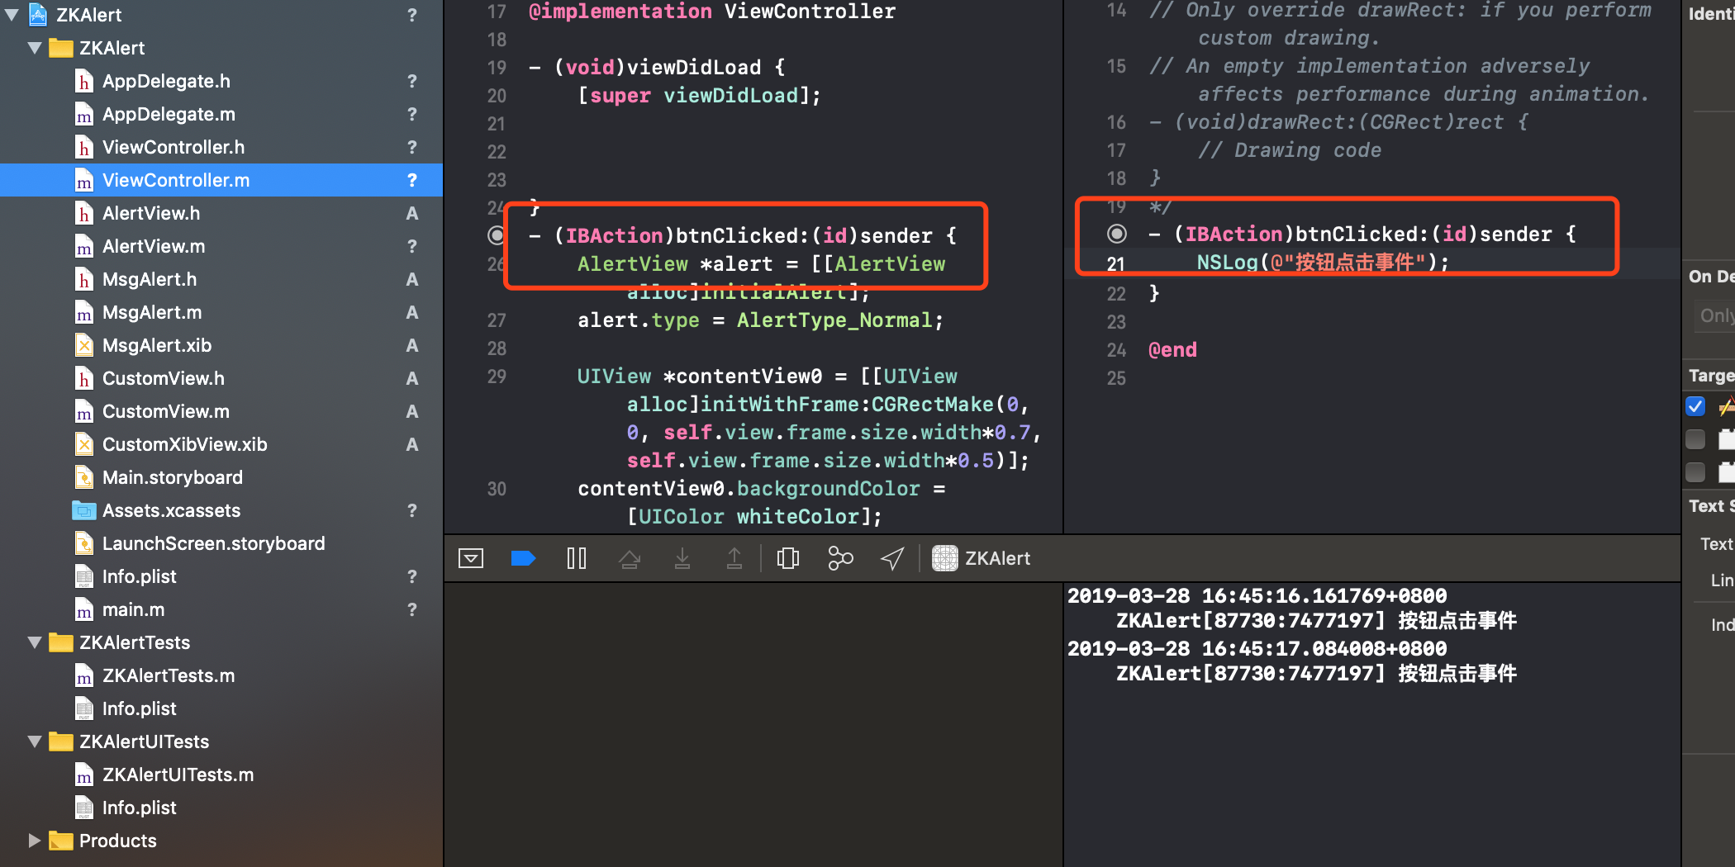Click the Info.plist icon below LaunchScreen.storyboard

point(84,576)
